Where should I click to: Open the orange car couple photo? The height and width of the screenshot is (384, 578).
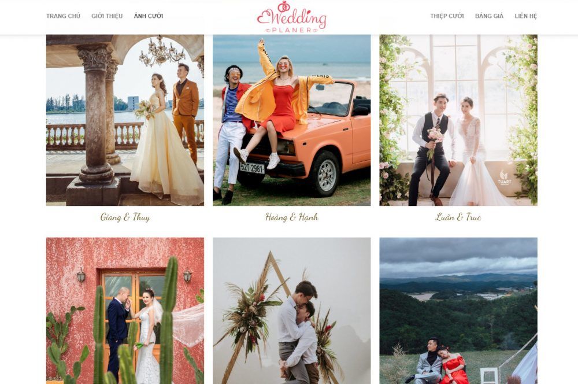click(291, 120)
